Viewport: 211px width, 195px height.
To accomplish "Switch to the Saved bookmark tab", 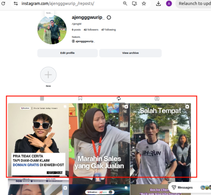I will [x=80, y=99].
